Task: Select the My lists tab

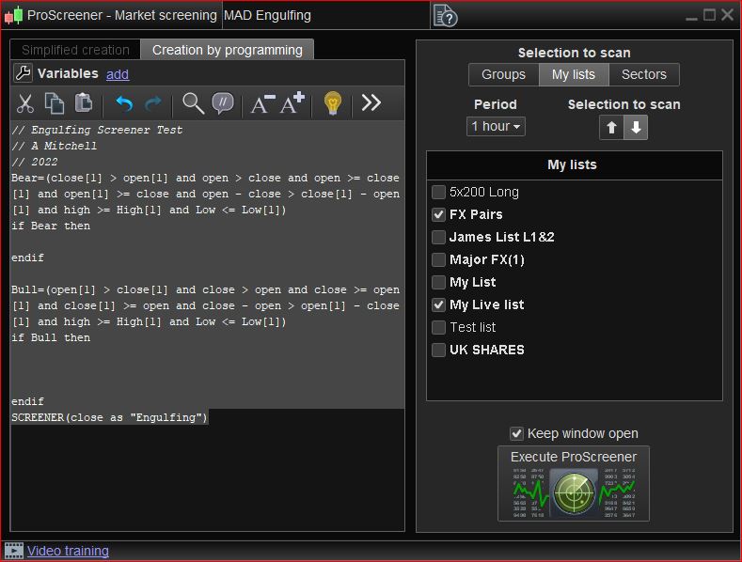Action: click(574, 74)
